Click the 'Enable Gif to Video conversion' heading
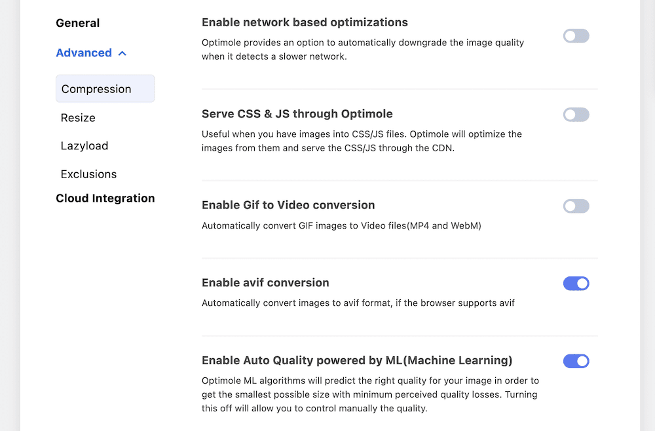 [288, 205]
